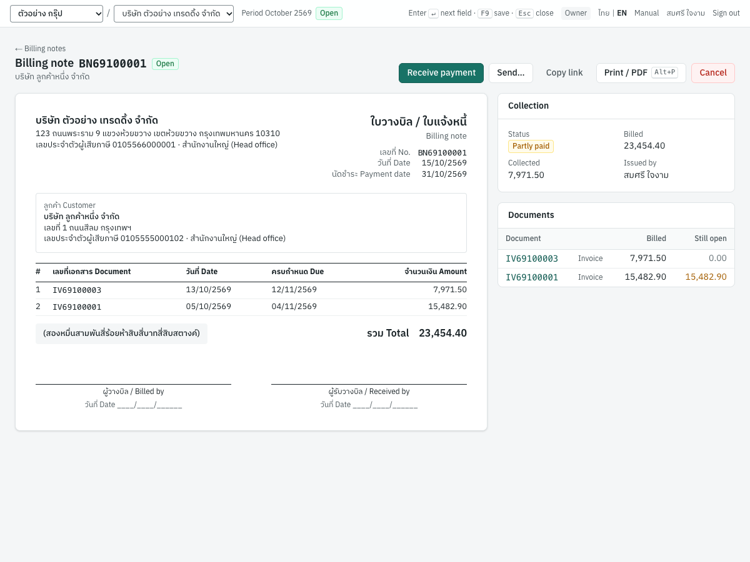Image resolution: width=750 pixels, height=562 pixels.
Task: Click the Partly paid status badge
Action: pyautogui.click(x=531, y=146)
